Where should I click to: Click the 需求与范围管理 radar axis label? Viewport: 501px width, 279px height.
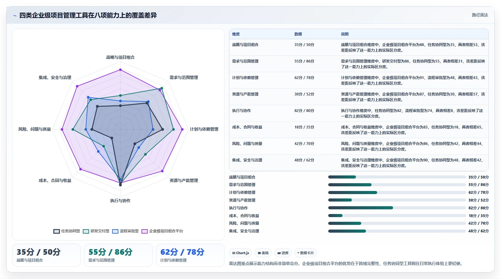point(184,77)
